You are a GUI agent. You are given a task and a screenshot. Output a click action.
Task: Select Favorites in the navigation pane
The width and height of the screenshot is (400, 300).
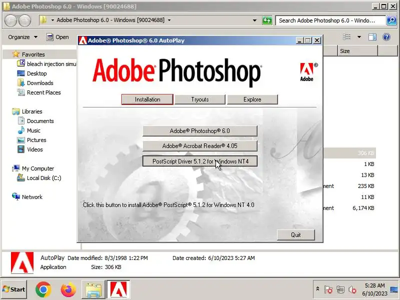[x=33, y=54]
